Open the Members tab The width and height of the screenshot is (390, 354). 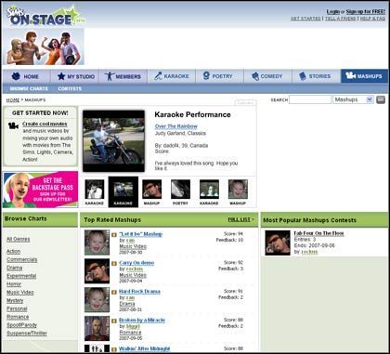(x=123, y=76)
